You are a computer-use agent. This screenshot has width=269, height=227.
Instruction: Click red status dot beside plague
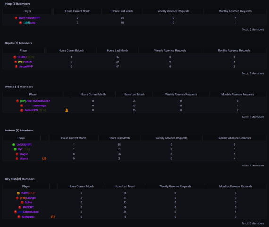[17, 154]
